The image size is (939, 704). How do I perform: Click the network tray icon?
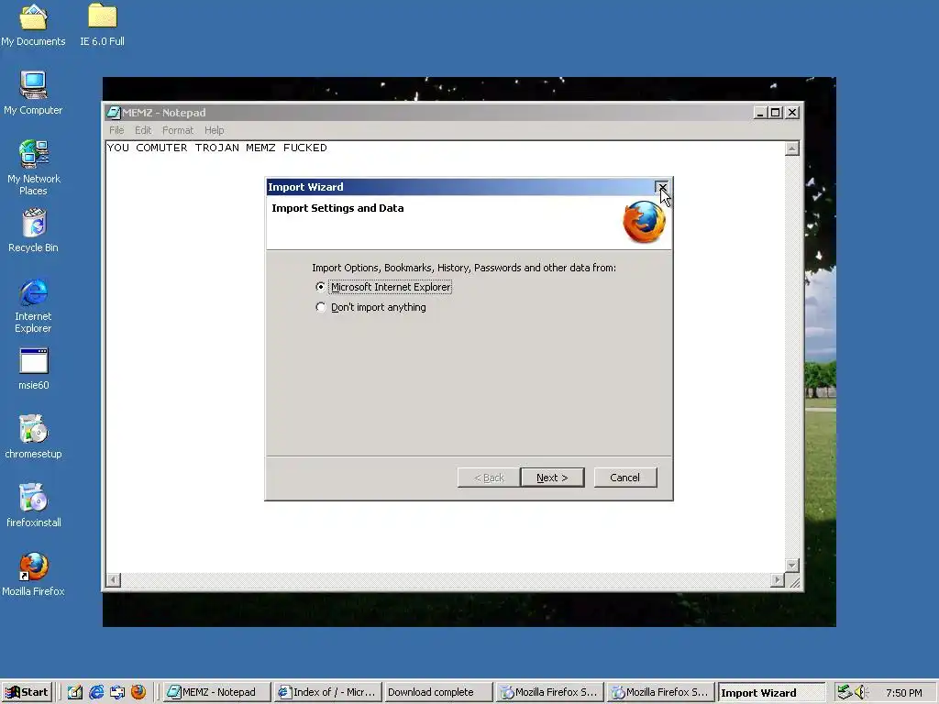pyautogui.click(x=845, y=692)
